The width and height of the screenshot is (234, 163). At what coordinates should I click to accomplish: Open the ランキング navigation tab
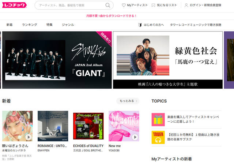tap(29, 25)
